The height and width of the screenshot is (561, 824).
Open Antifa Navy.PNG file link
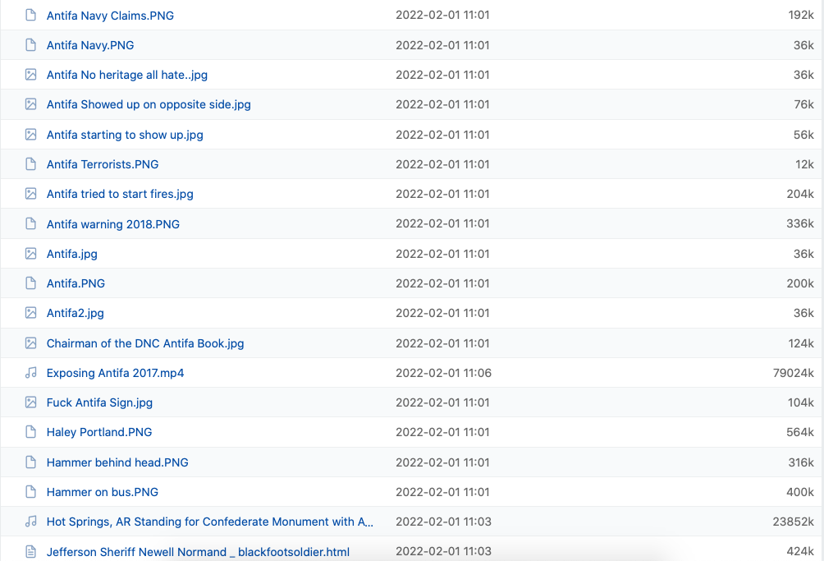pos(90,45)
